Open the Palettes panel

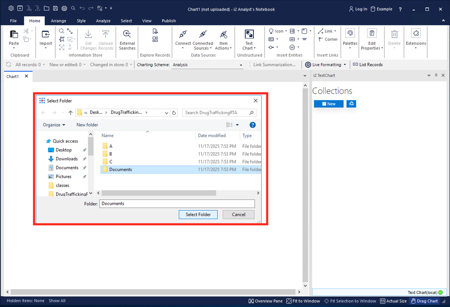click(x=350, y=39)
